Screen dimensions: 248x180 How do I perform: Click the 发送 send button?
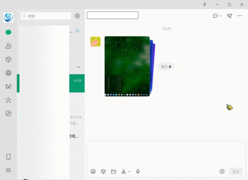[x=236, y=171]
